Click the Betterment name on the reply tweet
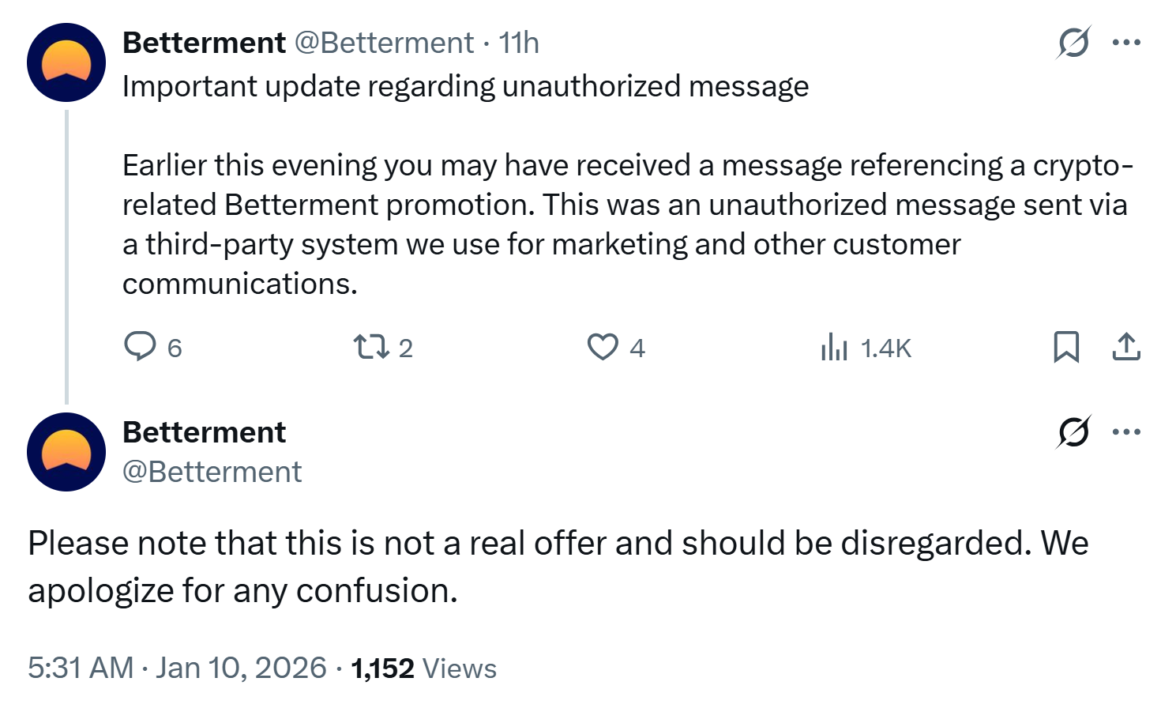The image size is (1176, 708). [x=204, y=432]
